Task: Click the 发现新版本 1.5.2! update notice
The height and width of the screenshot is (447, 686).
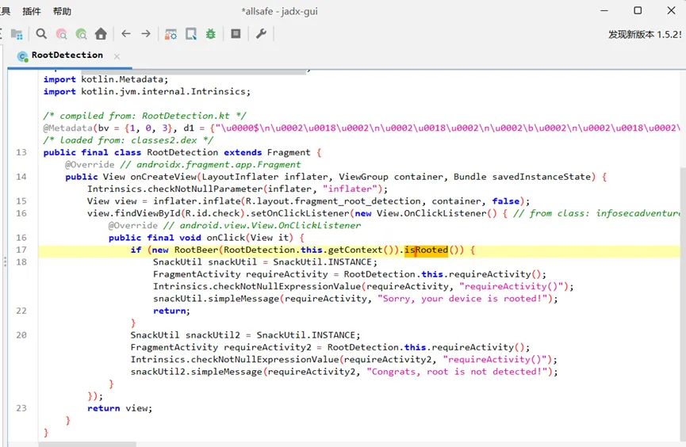Action: [x=645, y=35]
